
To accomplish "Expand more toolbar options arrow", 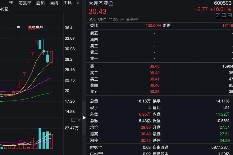I will (78, 3).
